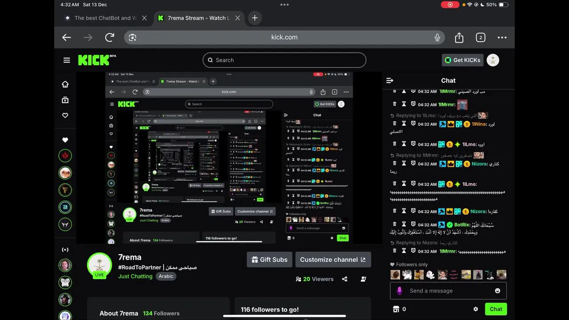
Task: Open the white horns logo channel in sidebar
Action: tap(65, 224)
